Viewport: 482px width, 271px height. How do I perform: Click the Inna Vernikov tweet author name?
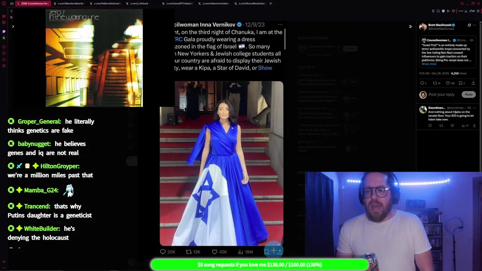[x=205, y=24]
